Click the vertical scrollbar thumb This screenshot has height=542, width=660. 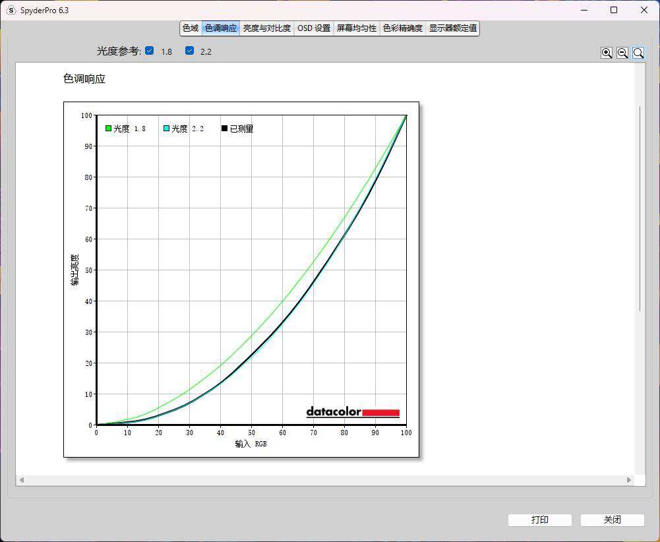[640, 209]
